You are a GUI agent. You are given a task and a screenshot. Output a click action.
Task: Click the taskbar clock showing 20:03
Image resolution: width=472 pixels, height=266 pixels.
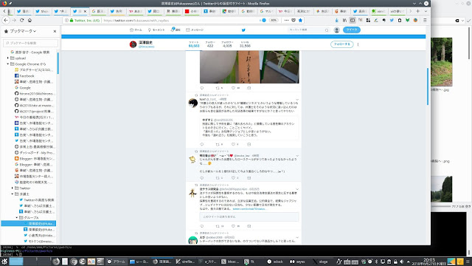pos(429,262)
